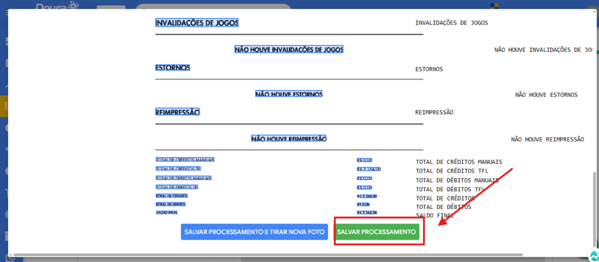599x262 pixels.
Task: Open the teal widget icon at bottom-right corner
Action: [x=593, y=256]
